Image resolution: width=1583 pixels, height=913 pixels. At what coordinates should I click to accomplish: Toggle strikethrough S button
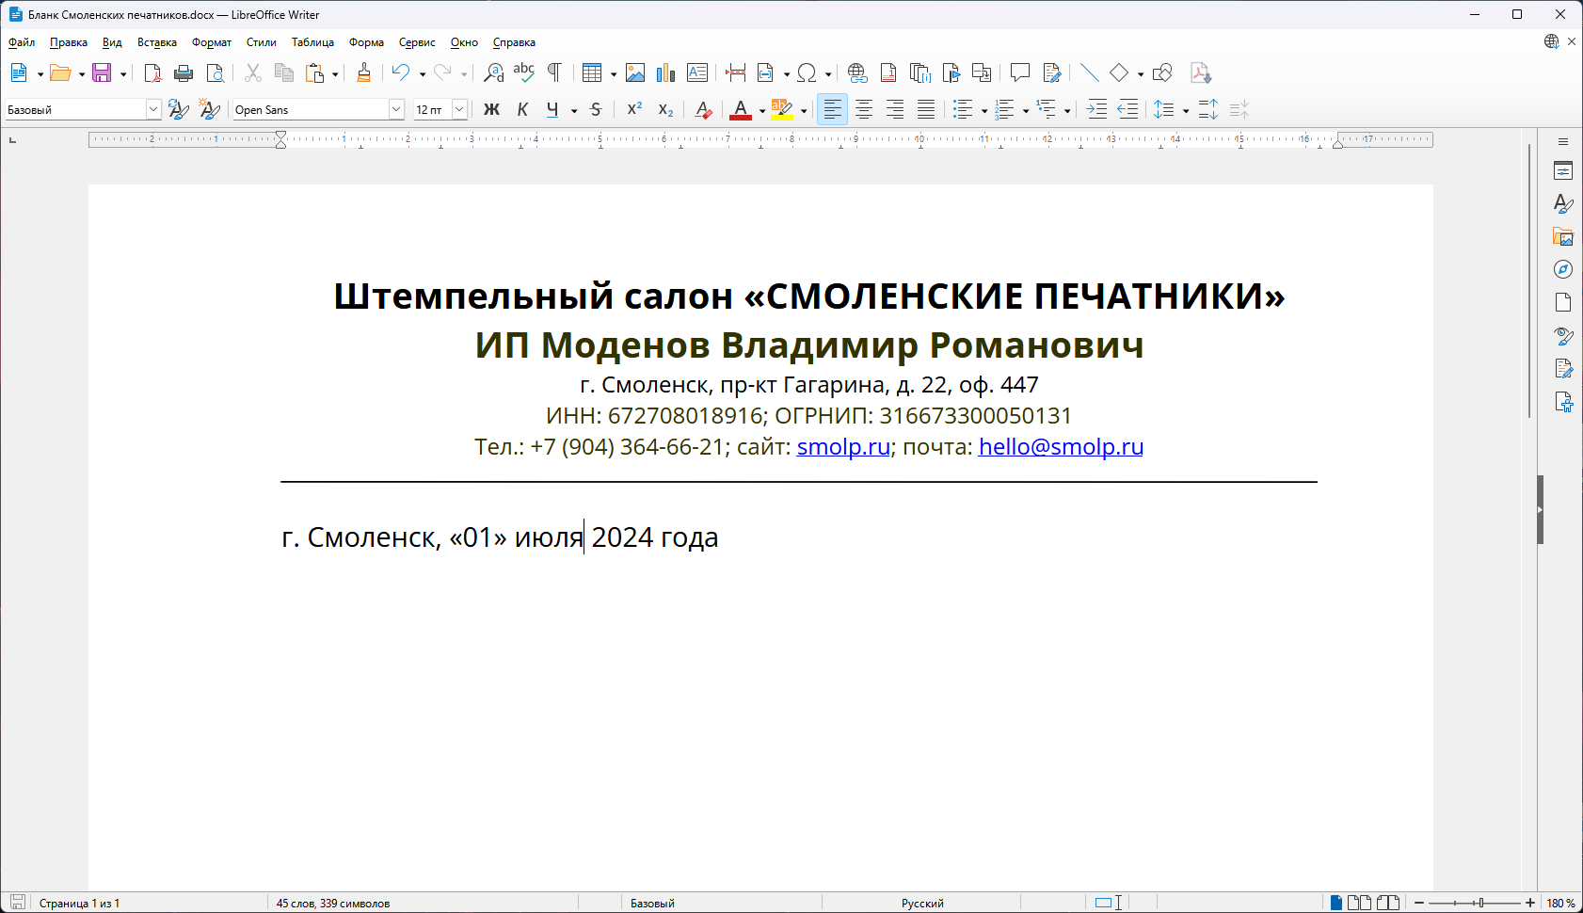596,109
